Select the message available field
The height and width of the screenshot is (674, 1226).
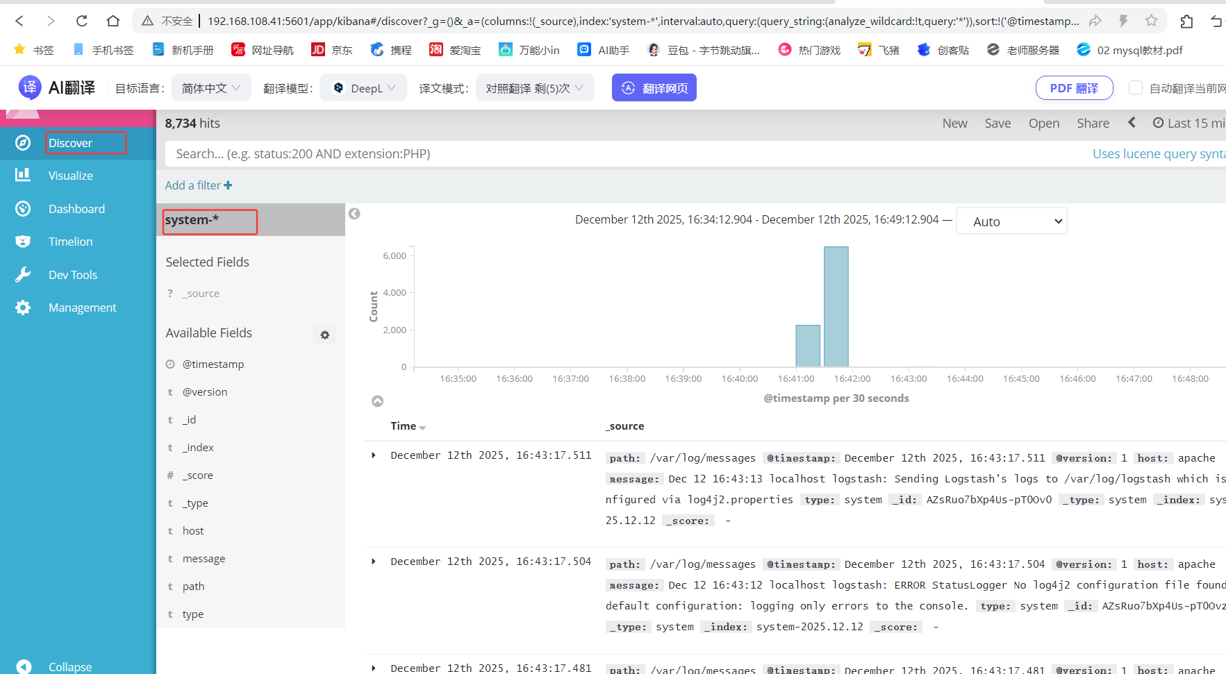204,559
